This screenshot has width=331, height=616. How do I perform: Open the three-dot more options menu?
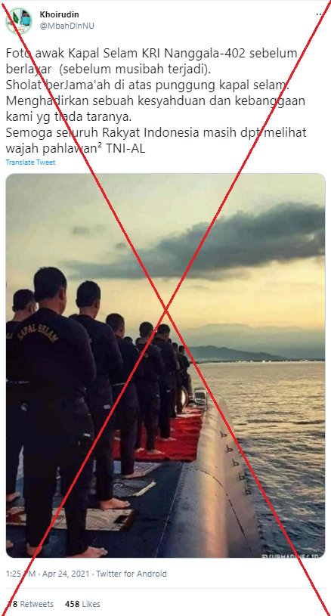(320, 15)
